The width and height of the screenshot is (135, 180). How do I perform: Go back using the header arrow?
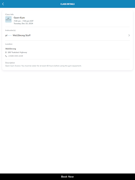(x=3, y=4)
